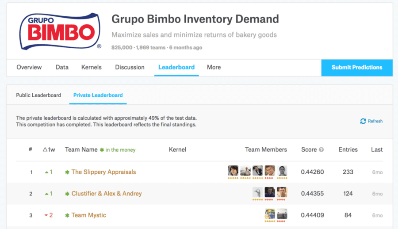Click entries count 124
Viewport: 398px width, 229px height.
tap(348, 194)
